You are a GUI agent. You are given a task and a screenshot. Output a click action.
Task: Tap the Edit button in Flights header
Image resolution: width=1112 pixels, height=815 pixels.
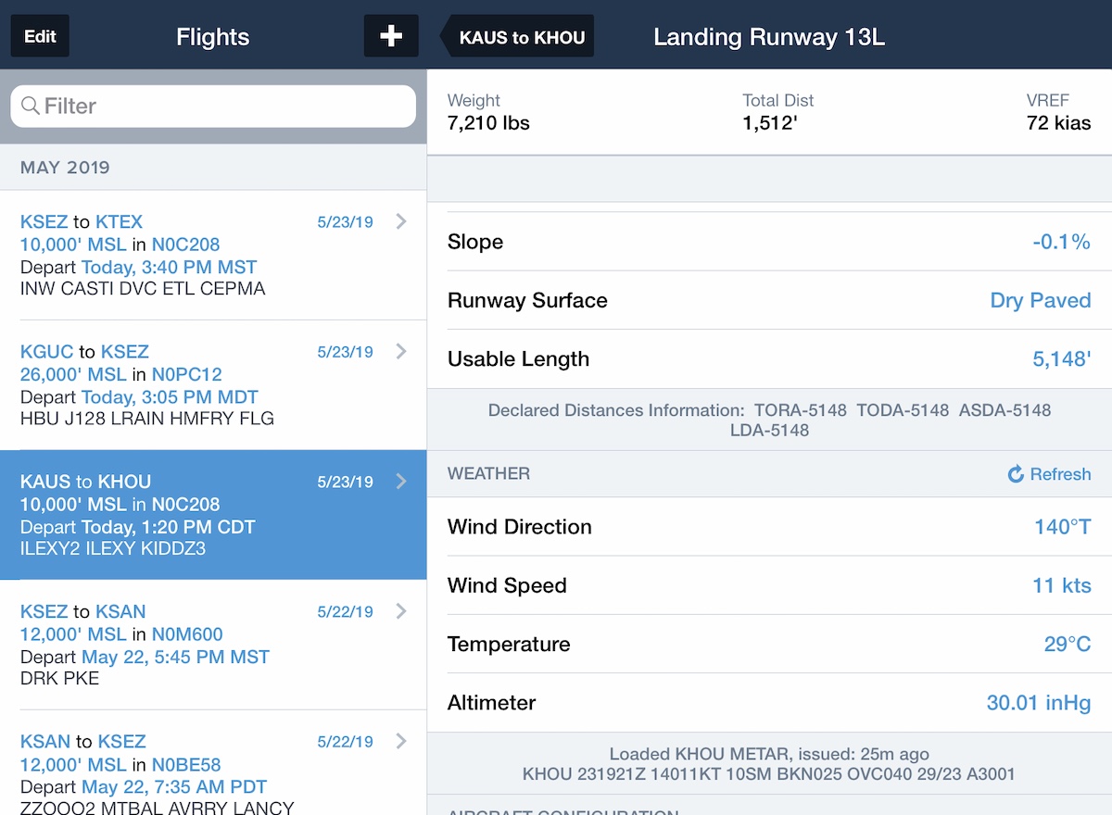(40, 36)
